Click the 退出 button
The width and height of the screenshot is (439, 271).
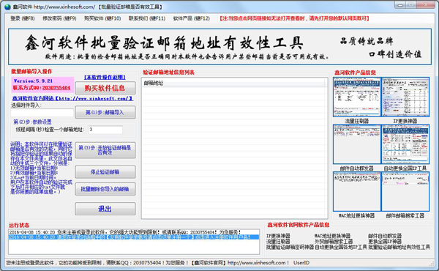pyautogui.click(x=105, y=209)
